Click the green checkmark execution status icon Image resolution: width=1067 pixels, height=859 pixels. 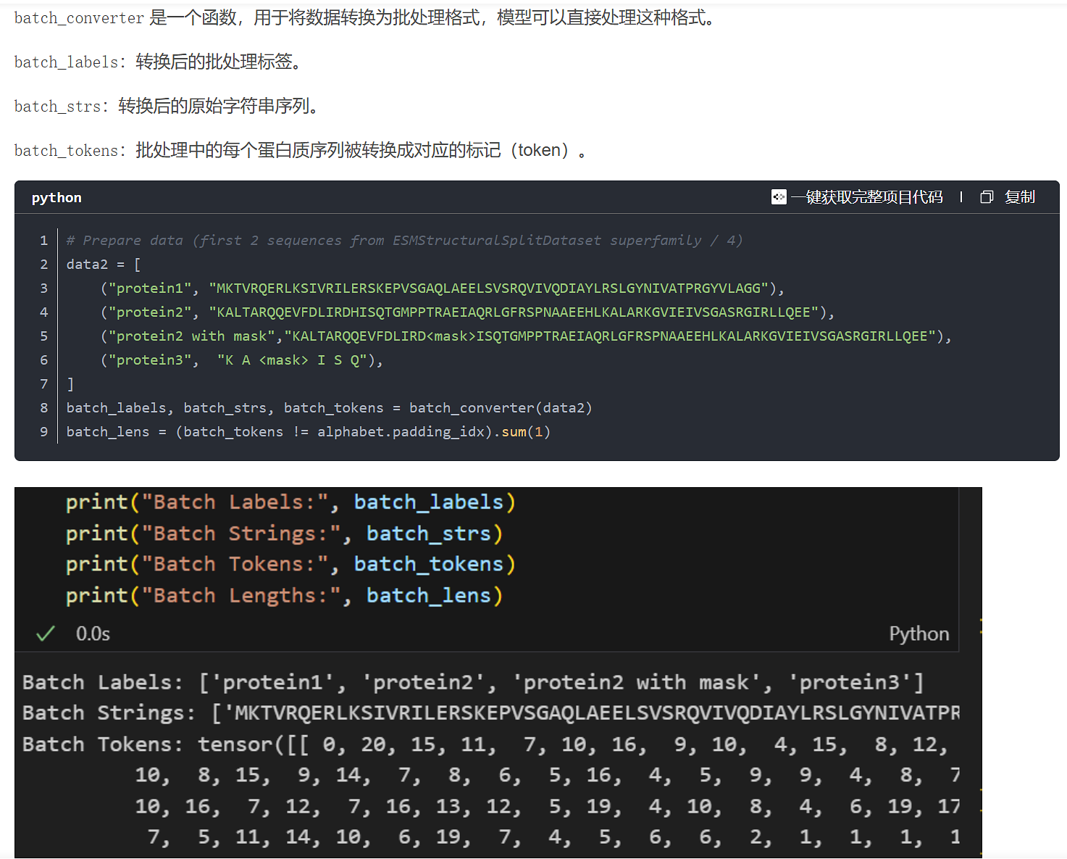[46, 634]
